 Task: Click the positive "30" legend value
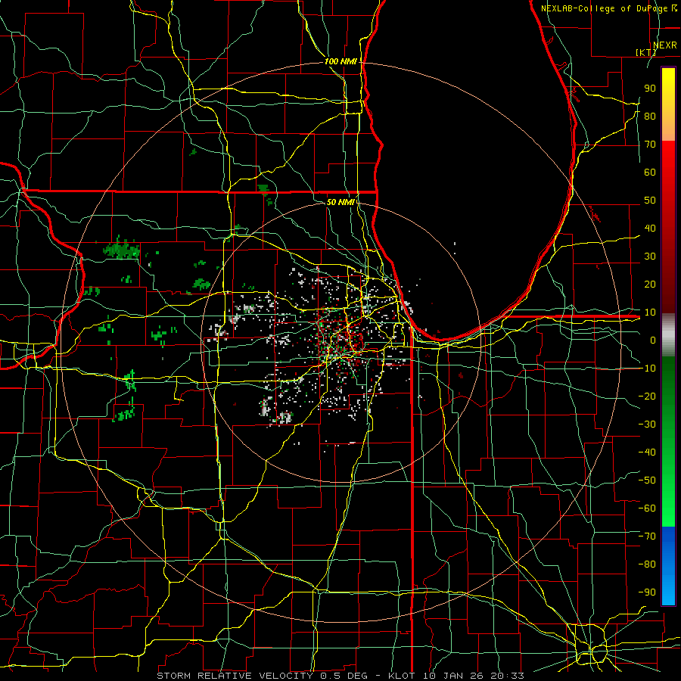click(x=650, y=257)
